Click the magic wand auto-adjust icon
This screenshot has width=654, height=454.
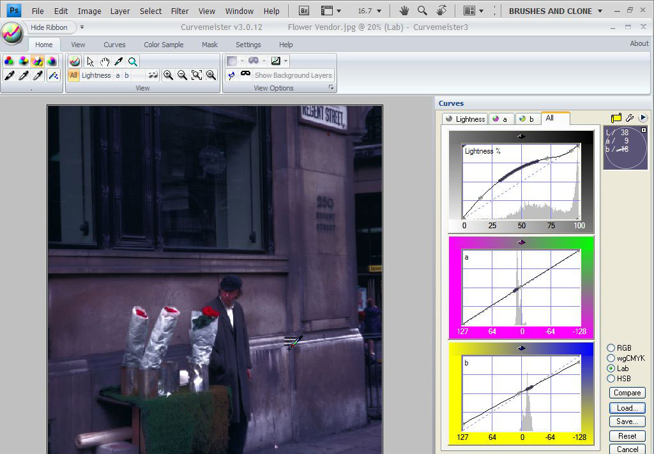(x=53, y=75)
